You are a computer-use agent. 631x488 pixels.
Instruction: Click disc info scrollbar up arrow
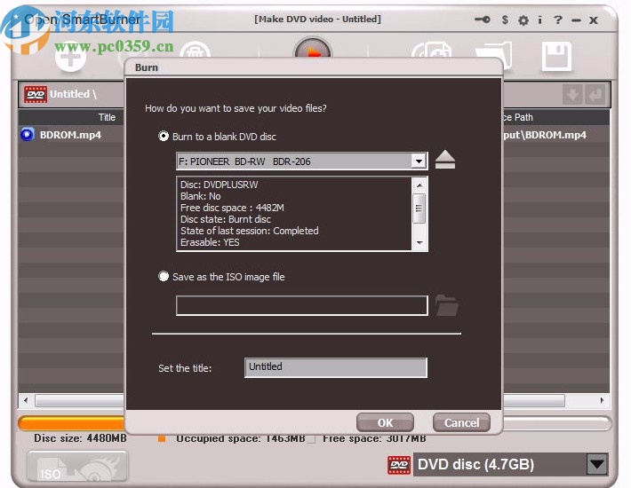(419, 185)
